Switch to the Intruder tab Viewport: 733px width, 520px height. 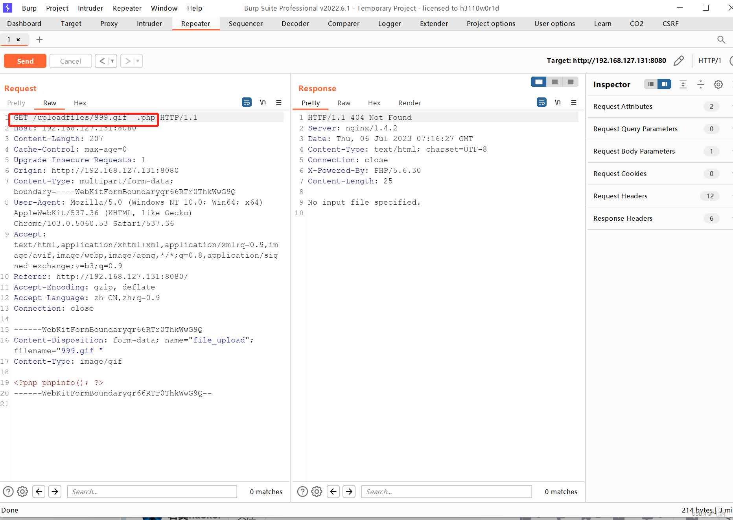(x=149, y=24)
